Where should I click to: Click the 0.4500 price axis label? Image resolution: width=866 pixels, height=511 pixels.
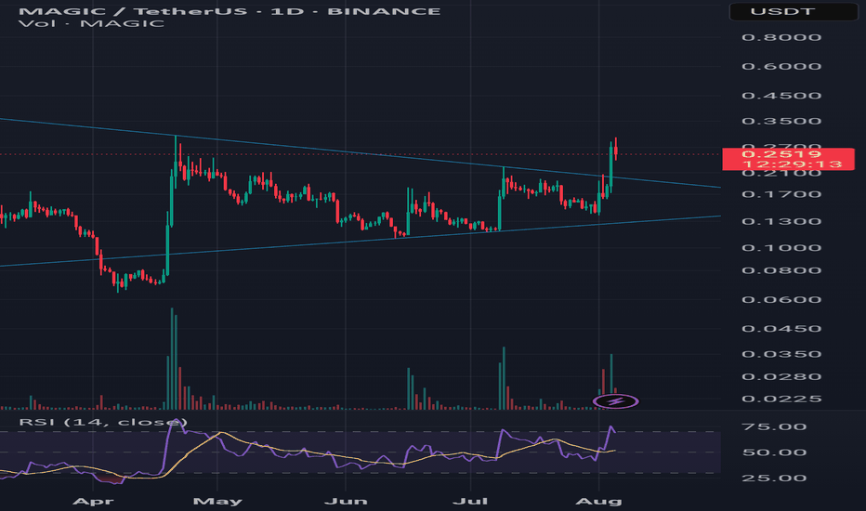point(781,96)
